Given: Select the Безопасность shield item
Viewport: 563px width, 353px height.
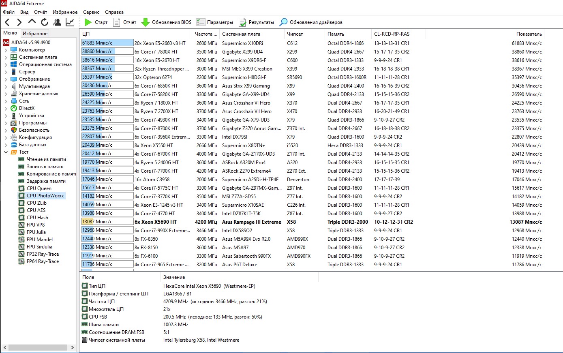Looking at the screenshot, I should click(30, 130).
